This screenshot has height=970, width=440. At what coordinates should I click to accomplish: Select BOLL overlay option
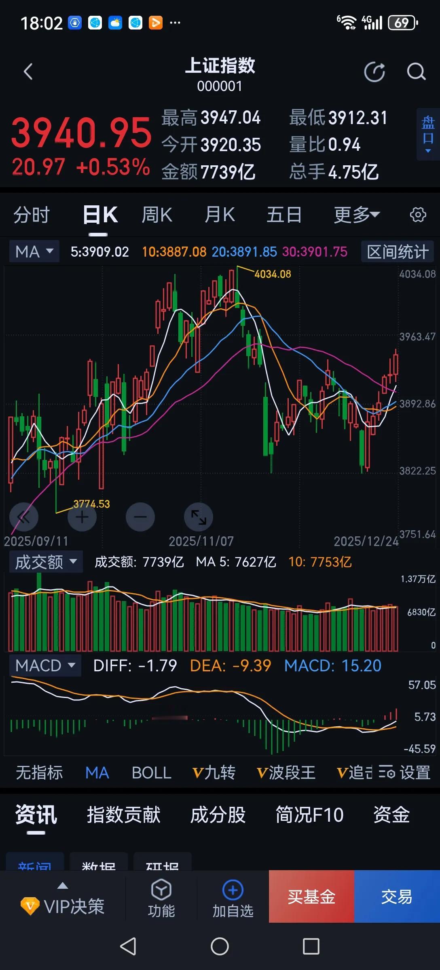pyautogui.click(x=152, y=772)
